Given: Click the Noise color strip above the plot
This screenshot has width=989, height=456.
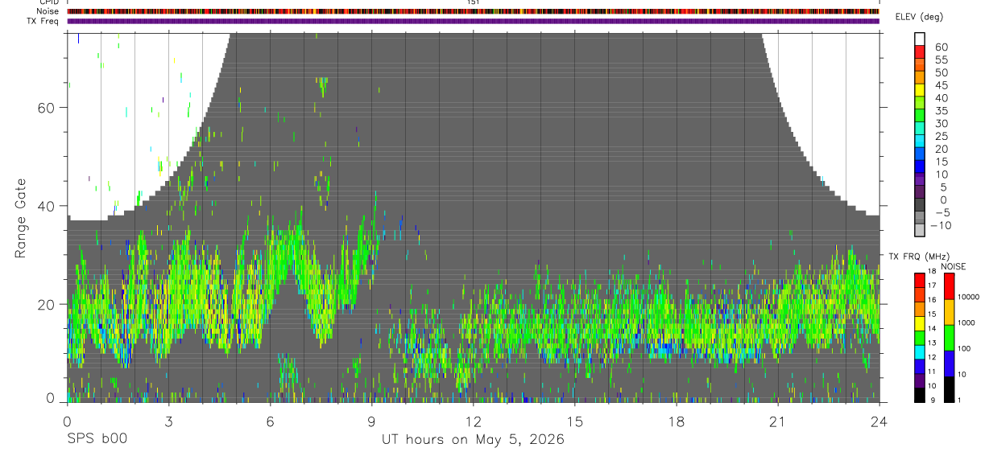Looking at the screenshot, I should click(x=473, y=11).
